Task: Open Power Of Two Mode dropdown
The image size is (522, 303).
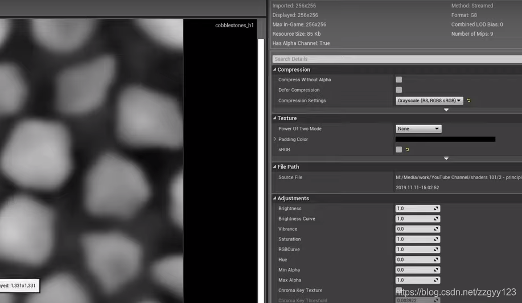Action: coord(418,128)
